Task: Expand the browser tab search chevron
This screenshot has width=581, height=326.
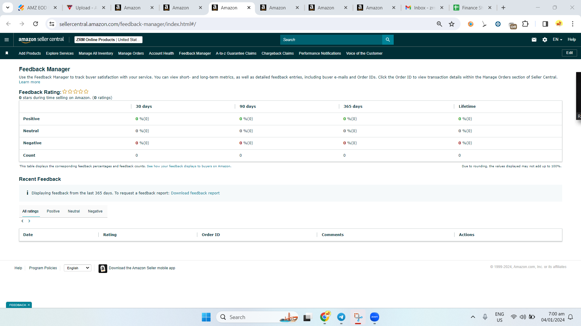Action: [x=8, y=8]
